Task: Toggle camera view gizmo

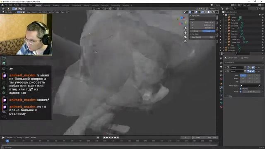Action: (x=185, y=37)
